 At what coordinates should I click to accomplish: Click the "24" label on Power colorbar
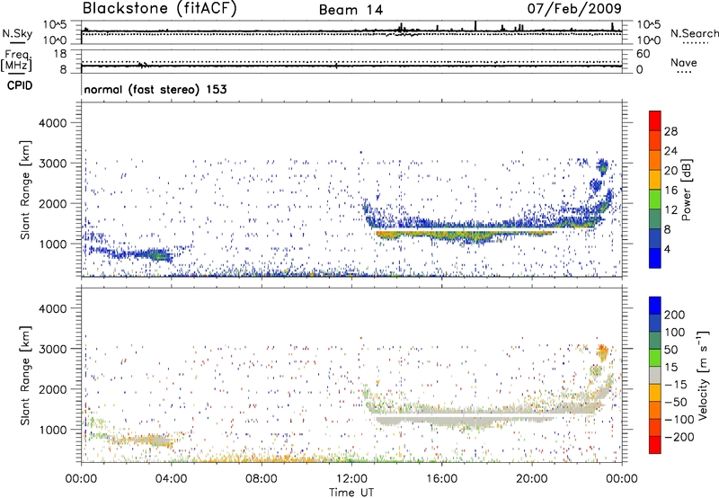(670, 151)
